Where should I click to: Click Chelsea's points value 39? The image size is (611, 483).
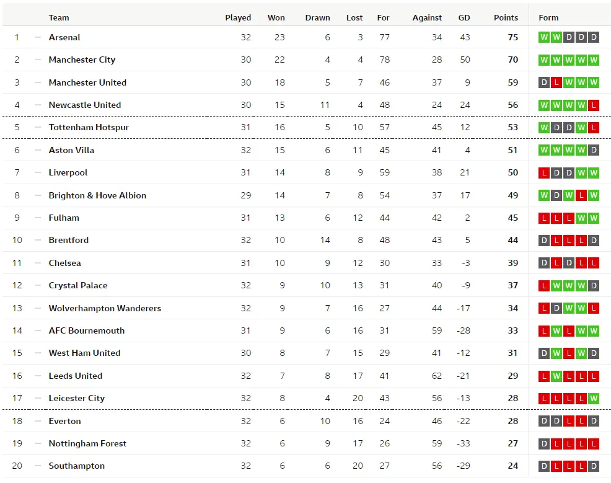[x=513, y=263]
